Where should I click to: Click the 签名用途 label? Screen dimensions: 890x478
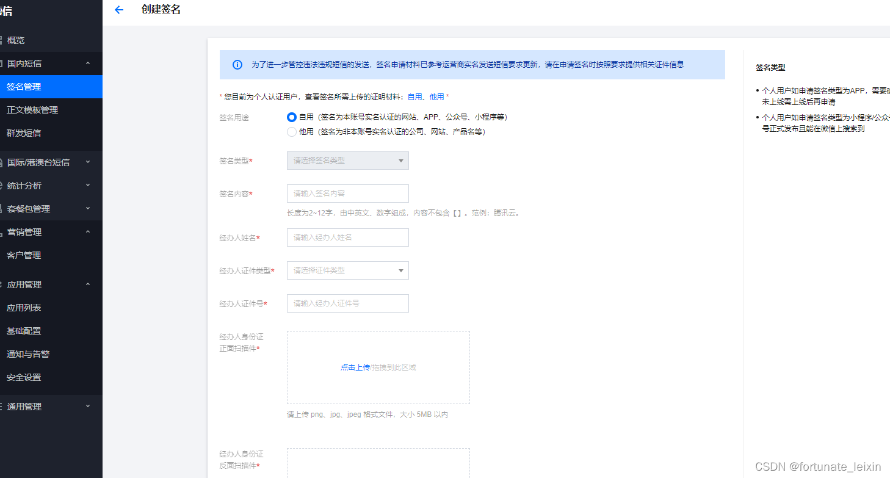[234, 117]
